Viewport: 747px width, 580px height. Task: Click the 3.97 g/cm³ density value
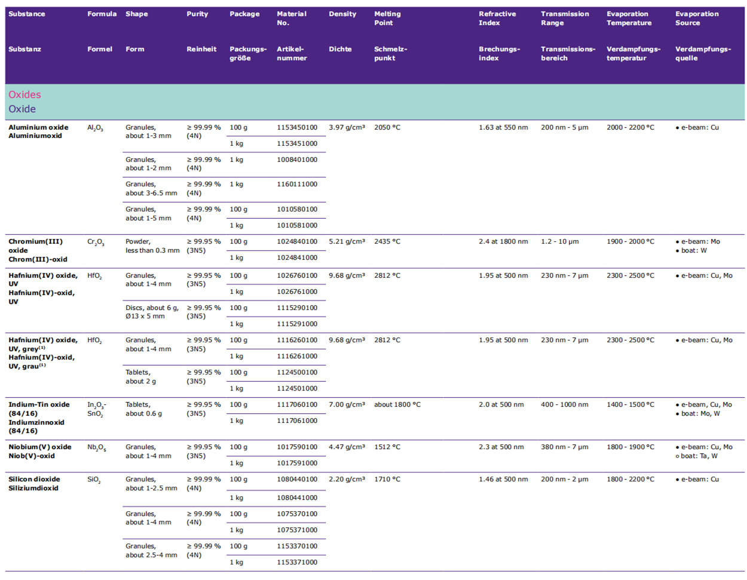(347, 127)
